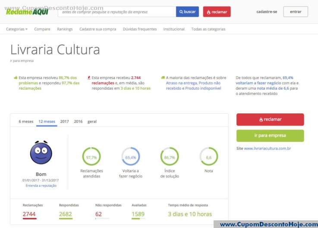The image size is (318, 228).
Task: Select the 12 meses tab
Action: point(47,122)
